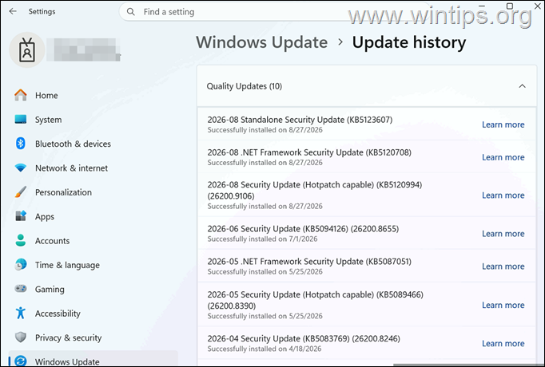Click the back arrow in Settings
Image resolution: width=545 pixels, height=367 pixels.
pos(13,11)
